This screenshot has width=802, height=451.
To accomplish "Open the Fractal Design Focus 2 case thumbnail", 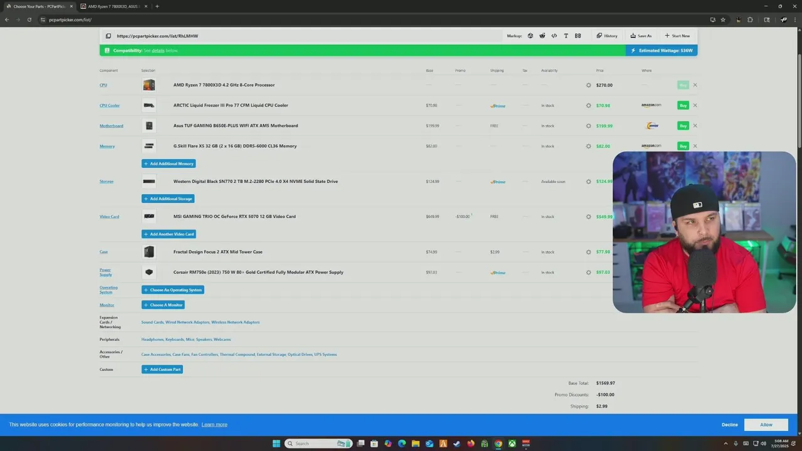I will coord(148,252).
